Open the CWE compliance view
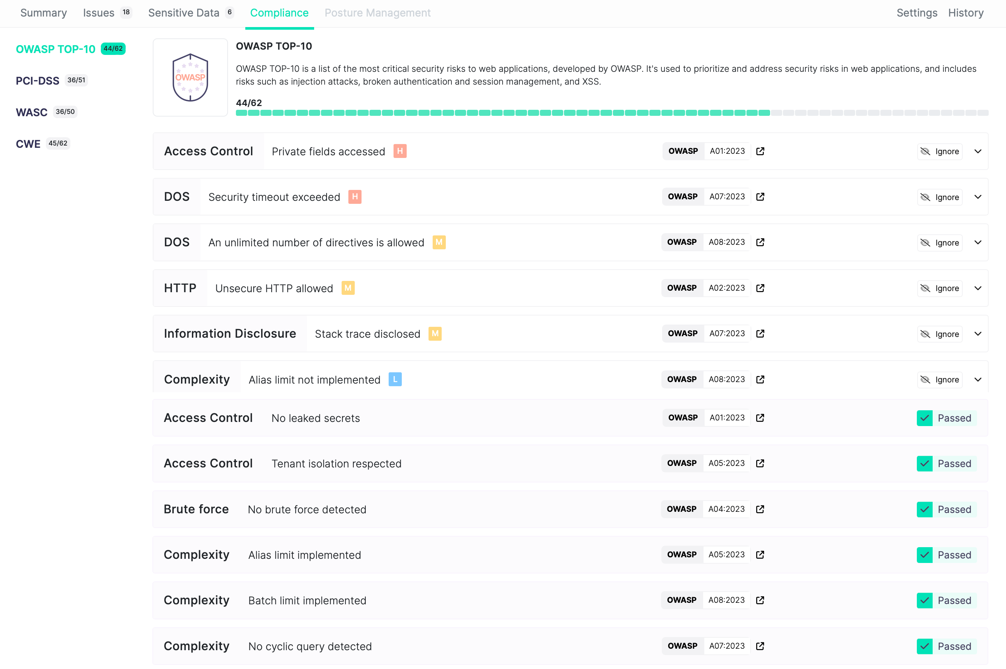Image resolution: width=1006 pixels, height=669 pixels. pyautogui.click(x=28, y=144)
